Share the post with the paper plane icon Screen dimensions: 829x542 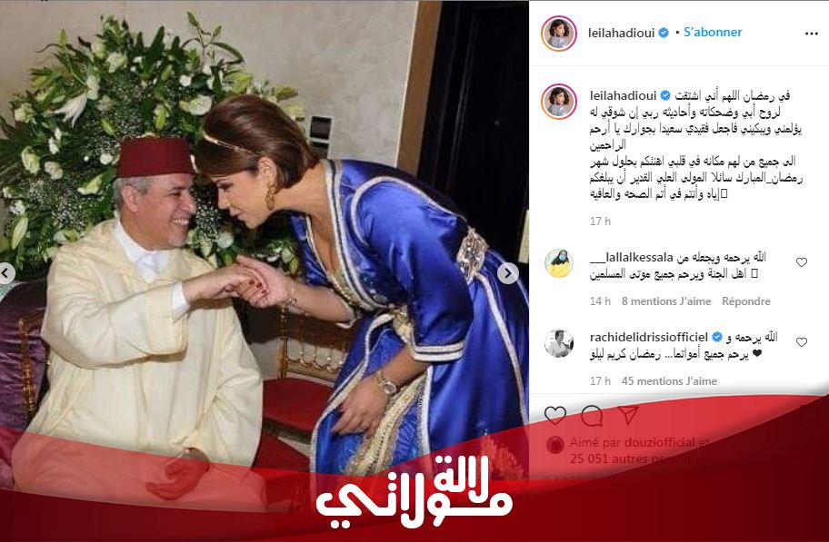(628, 415)
